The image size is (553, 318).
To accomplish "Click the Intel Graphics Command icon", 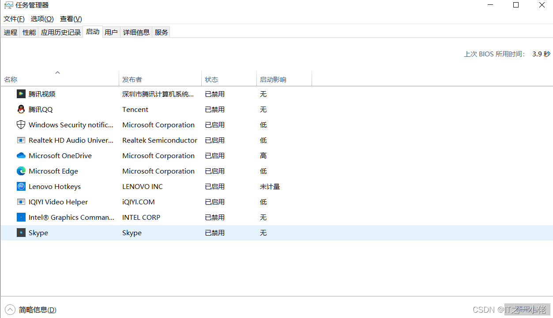I will (x=21, y=217).
